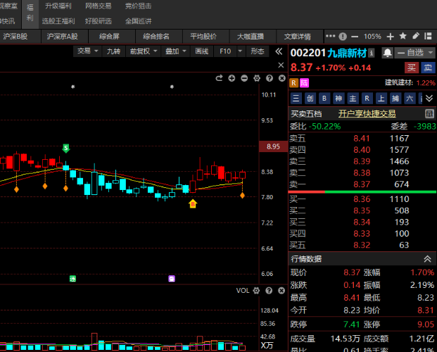Switch to 综合屏 tab

111,37
